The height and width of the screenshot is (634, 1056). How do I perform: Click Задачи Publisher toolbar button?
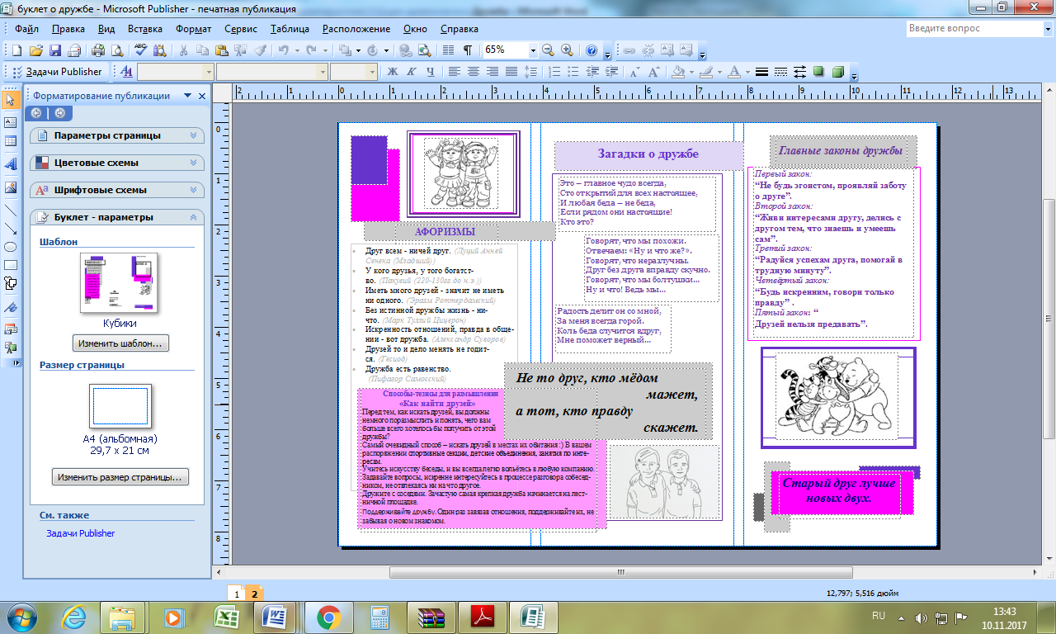tap(58, 72)
